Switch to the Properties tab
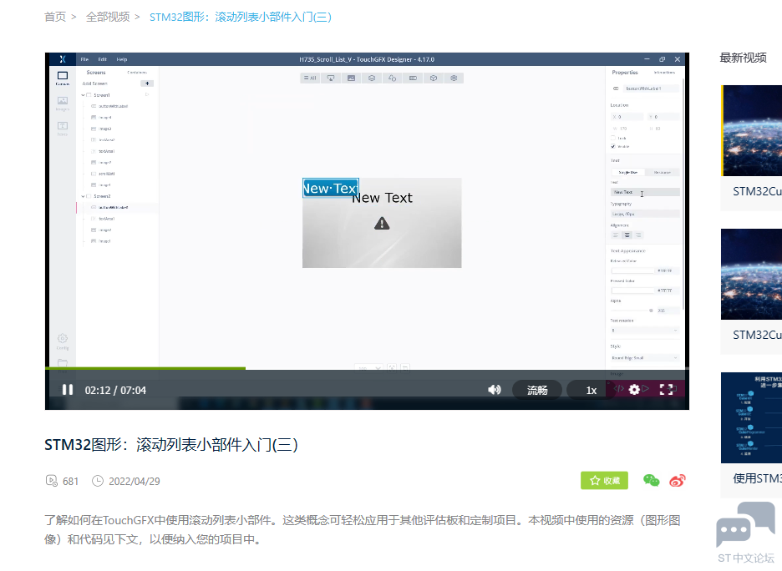 (x=624, y=73)
